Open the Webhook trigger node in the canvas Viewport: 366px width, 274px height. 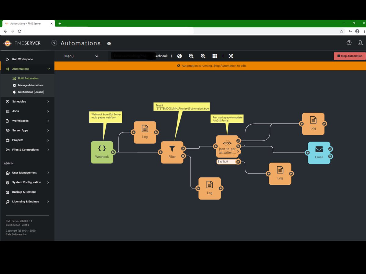[102, 152]
